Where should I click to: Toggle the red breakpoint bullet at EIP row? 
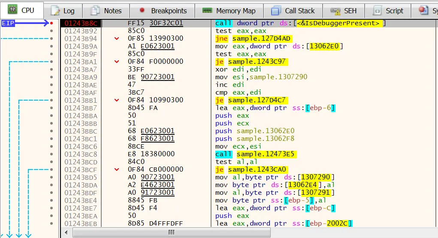pos(52,23)
